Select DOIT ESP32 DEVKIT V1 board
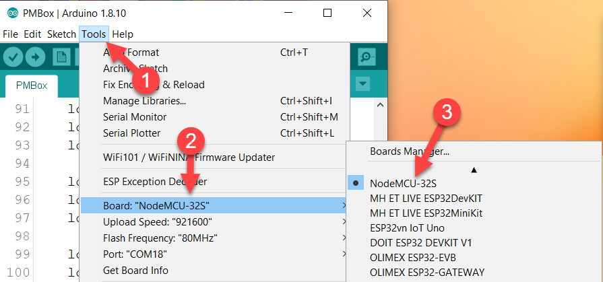 click(x=474, y=243)
